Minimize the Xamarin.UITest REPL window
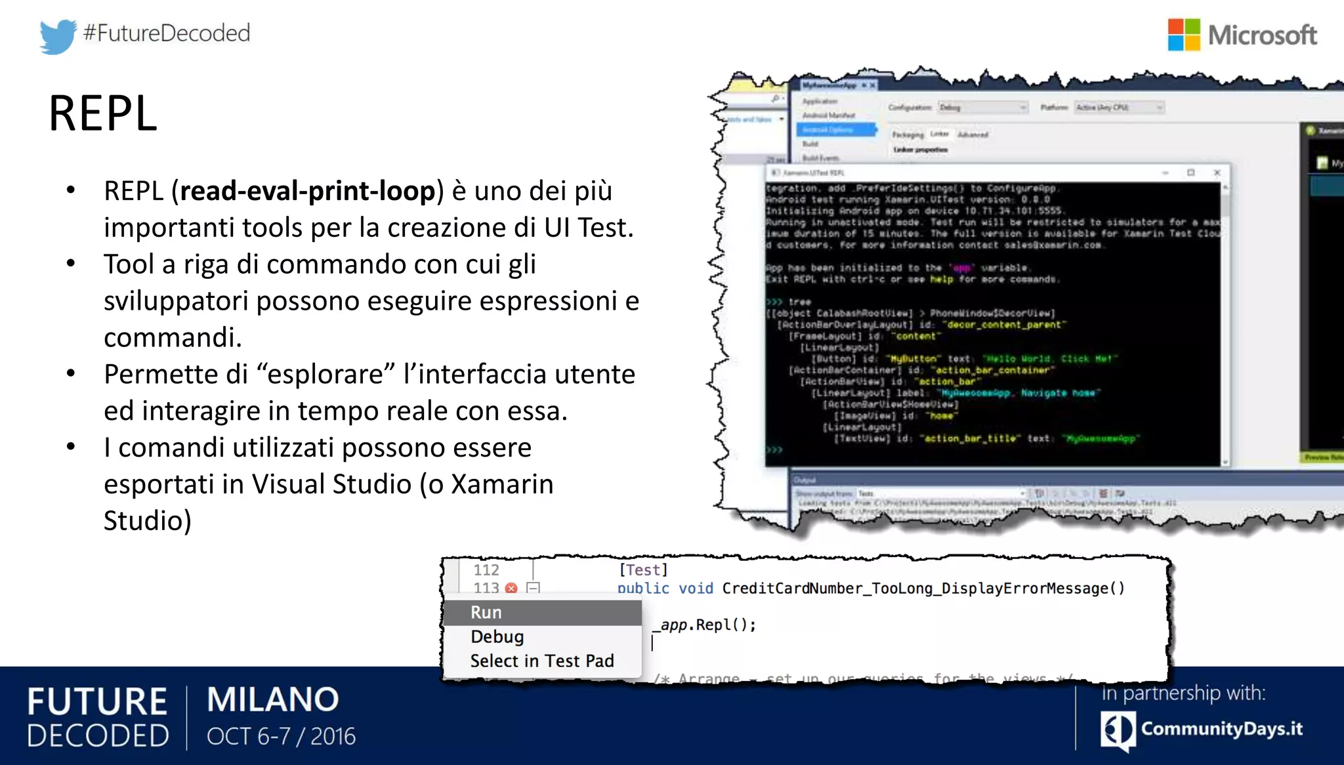Screen dimensions: 1344x765 pyautogui.click(x=1165, y=173)
